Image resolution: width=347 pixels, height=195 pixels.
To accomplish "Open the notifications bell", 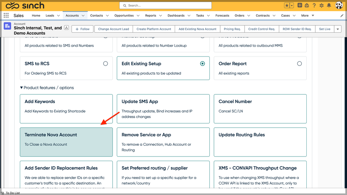I will 329,5.
